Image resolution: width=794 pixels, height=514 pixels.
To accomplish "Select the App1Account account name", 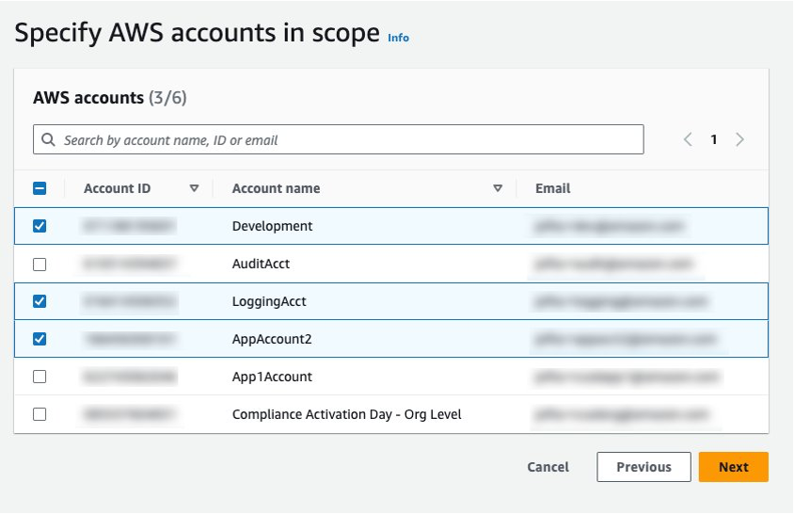I will (272, 377).
